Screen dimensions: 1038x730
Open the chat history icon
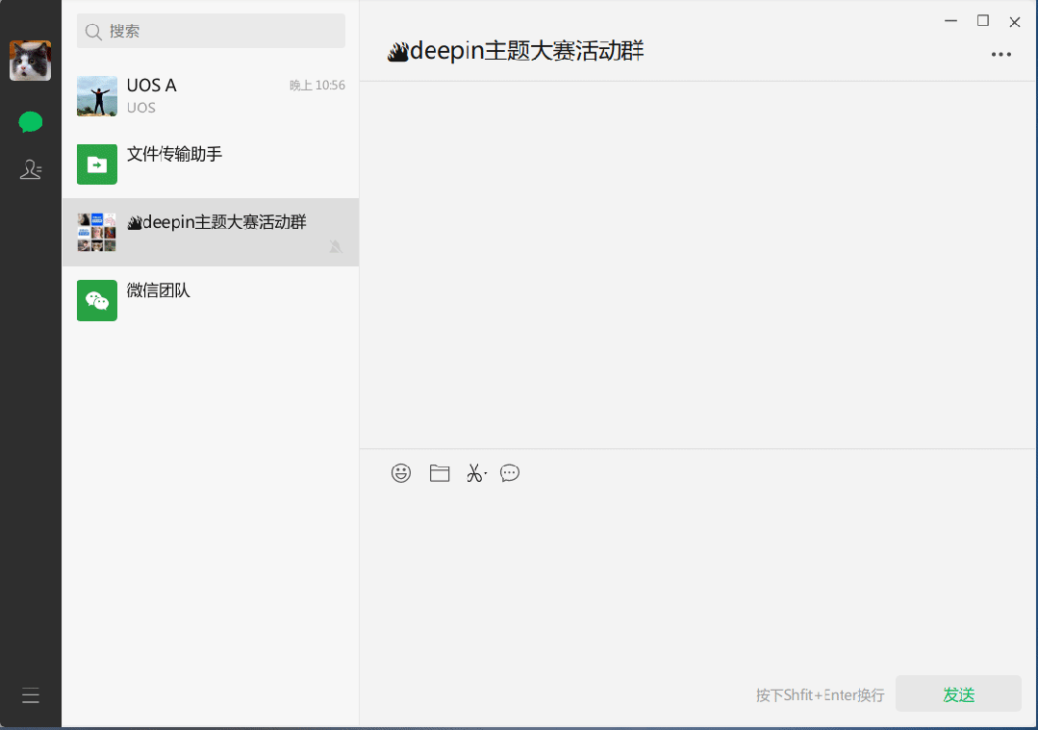pos(509,472)
